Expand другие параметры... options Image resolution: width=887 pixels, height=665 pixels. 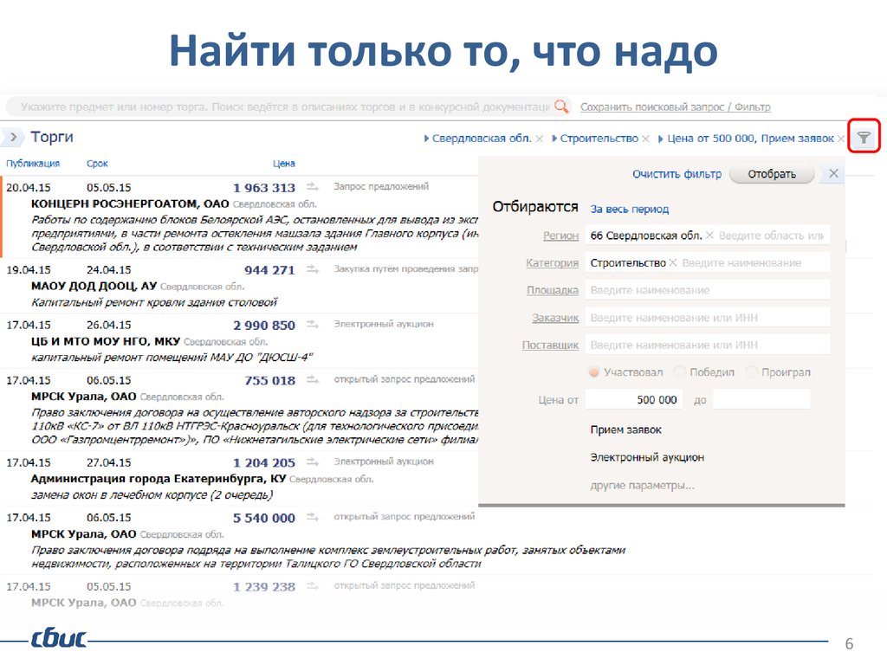[642, 485]
